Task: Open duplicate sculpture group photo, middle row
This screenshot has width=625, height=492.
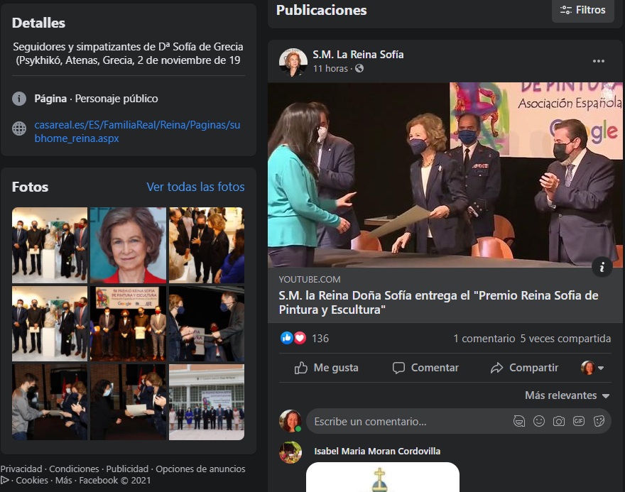Action: 50,324
